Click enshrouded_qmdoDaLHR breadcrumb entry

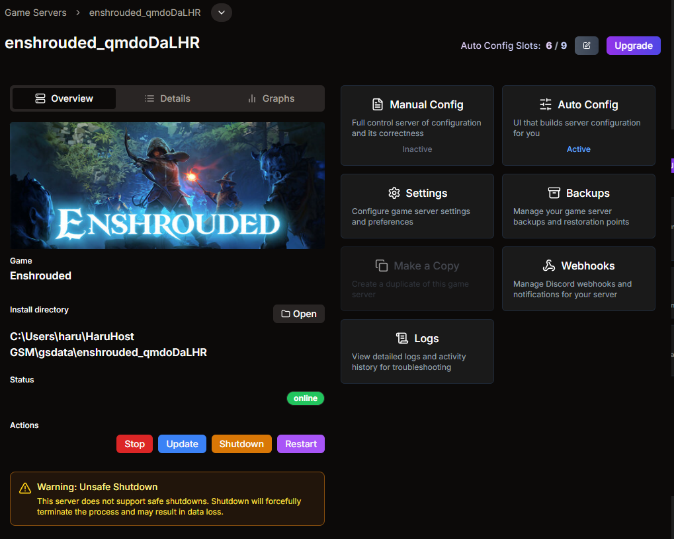coord(145,13)
